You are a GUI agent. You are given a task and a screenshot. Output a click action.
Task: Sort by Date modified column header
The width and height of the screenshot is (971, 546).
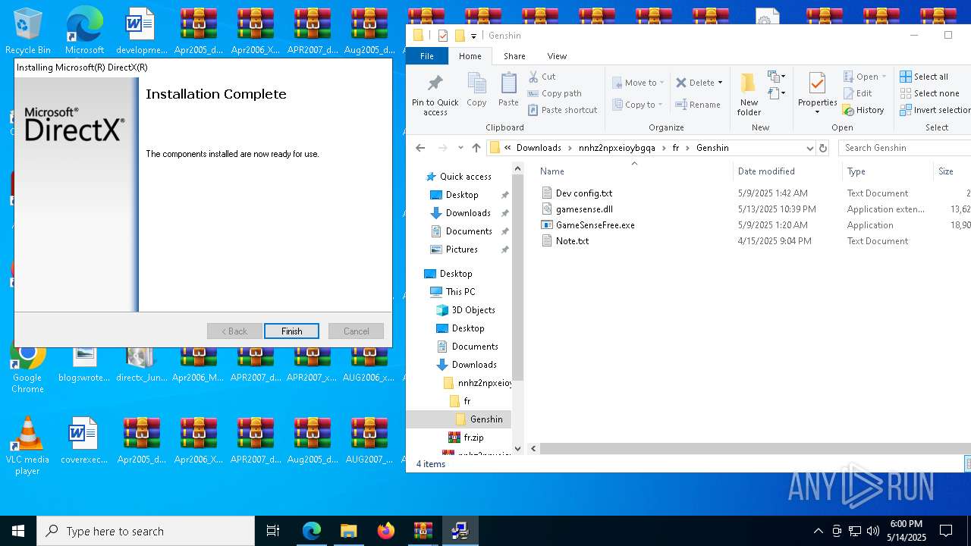click(766, 171)
